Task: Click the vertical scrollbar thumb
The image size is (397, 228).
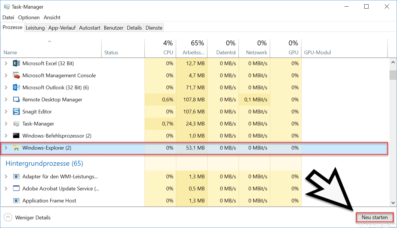Action: pyautogui.click(x=393, y=75)
